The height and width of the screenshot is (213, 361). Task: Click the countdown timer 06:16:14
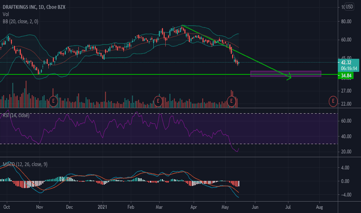[349, 69]
